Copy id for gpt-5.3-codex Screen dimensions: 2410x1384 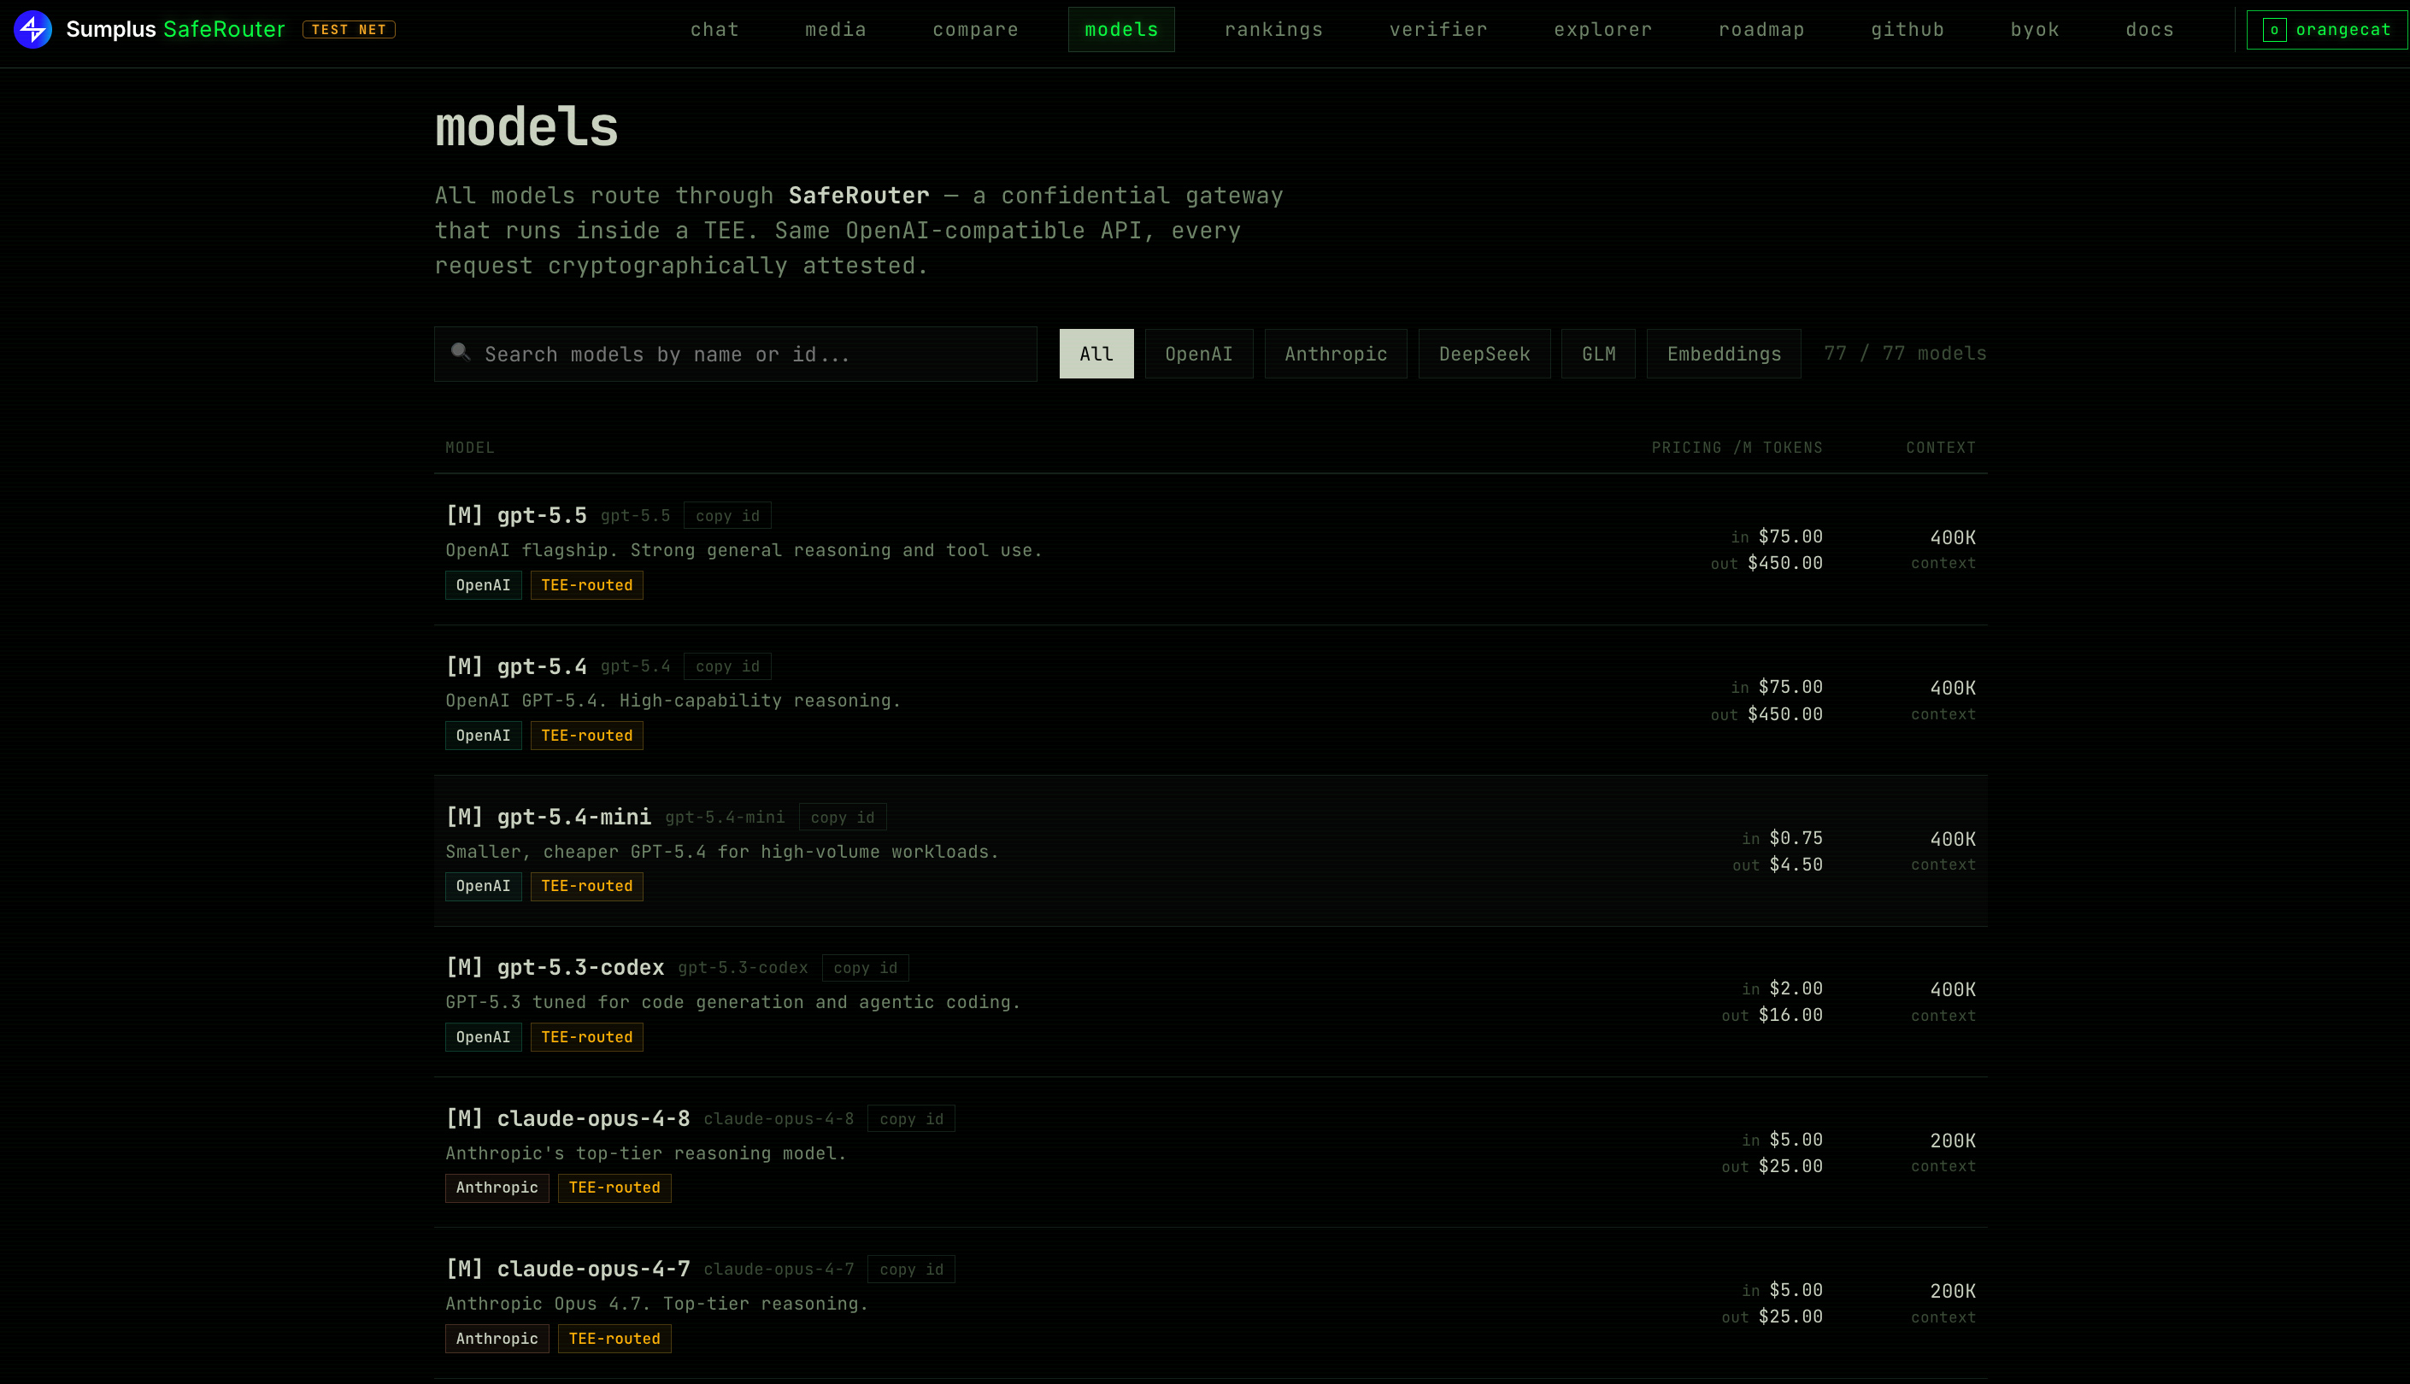click(x=865, y=968)
